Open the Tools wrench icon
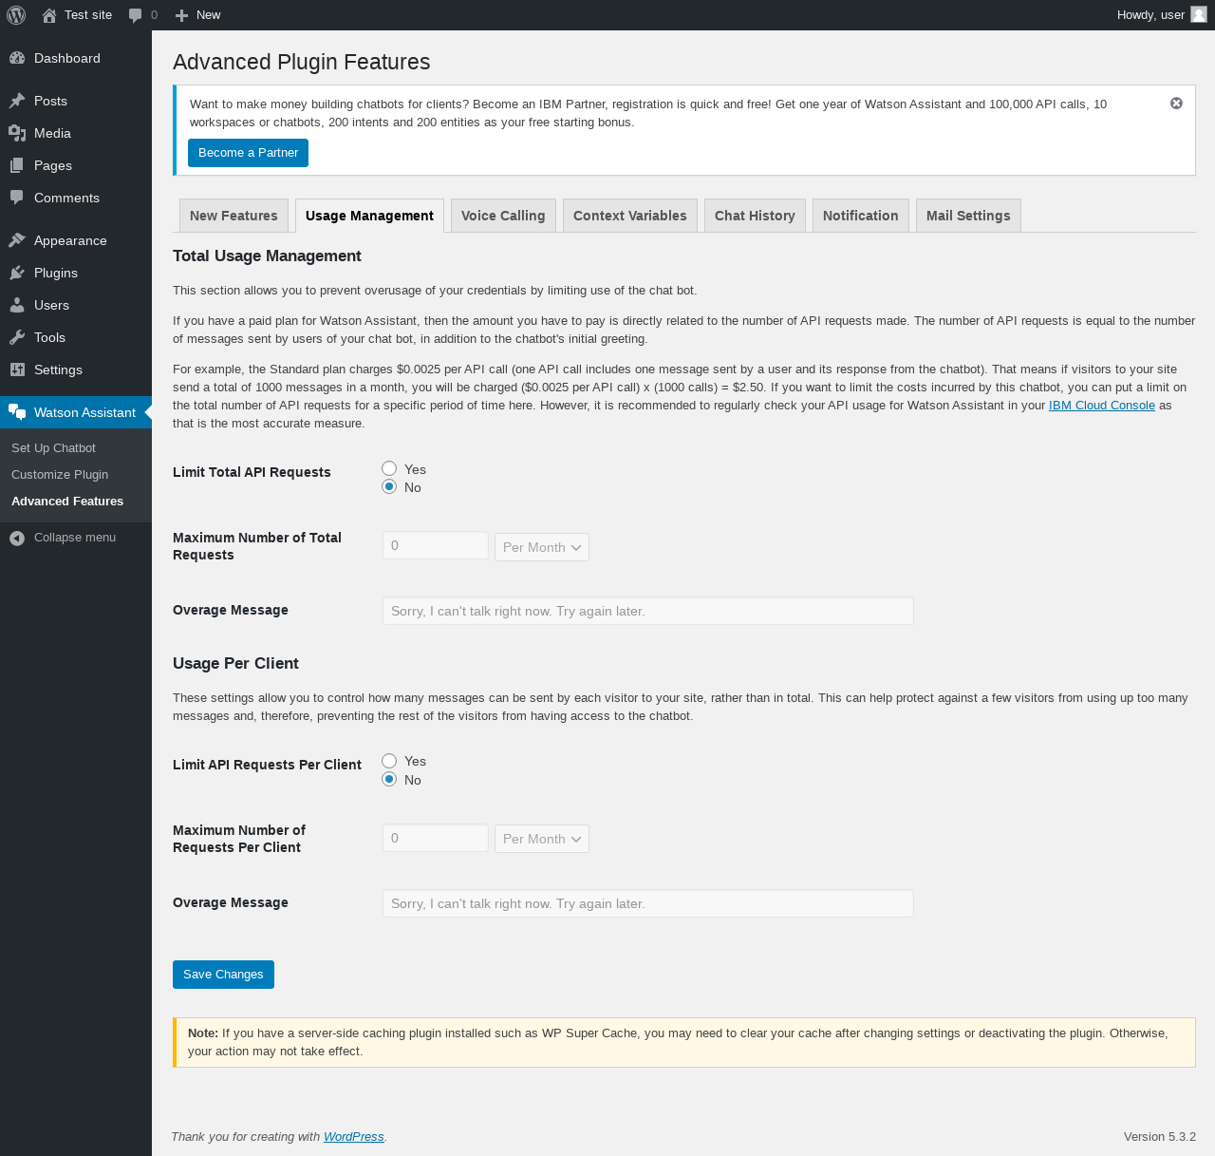Viewport: 1215px width, 1156px height. tap(17, 337)
